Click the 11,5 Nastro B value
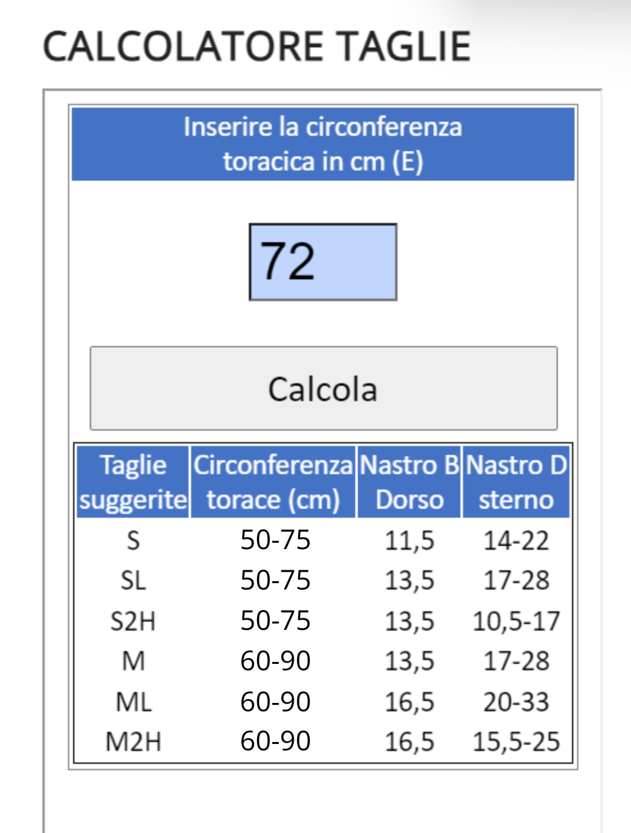 click(409, 540)
